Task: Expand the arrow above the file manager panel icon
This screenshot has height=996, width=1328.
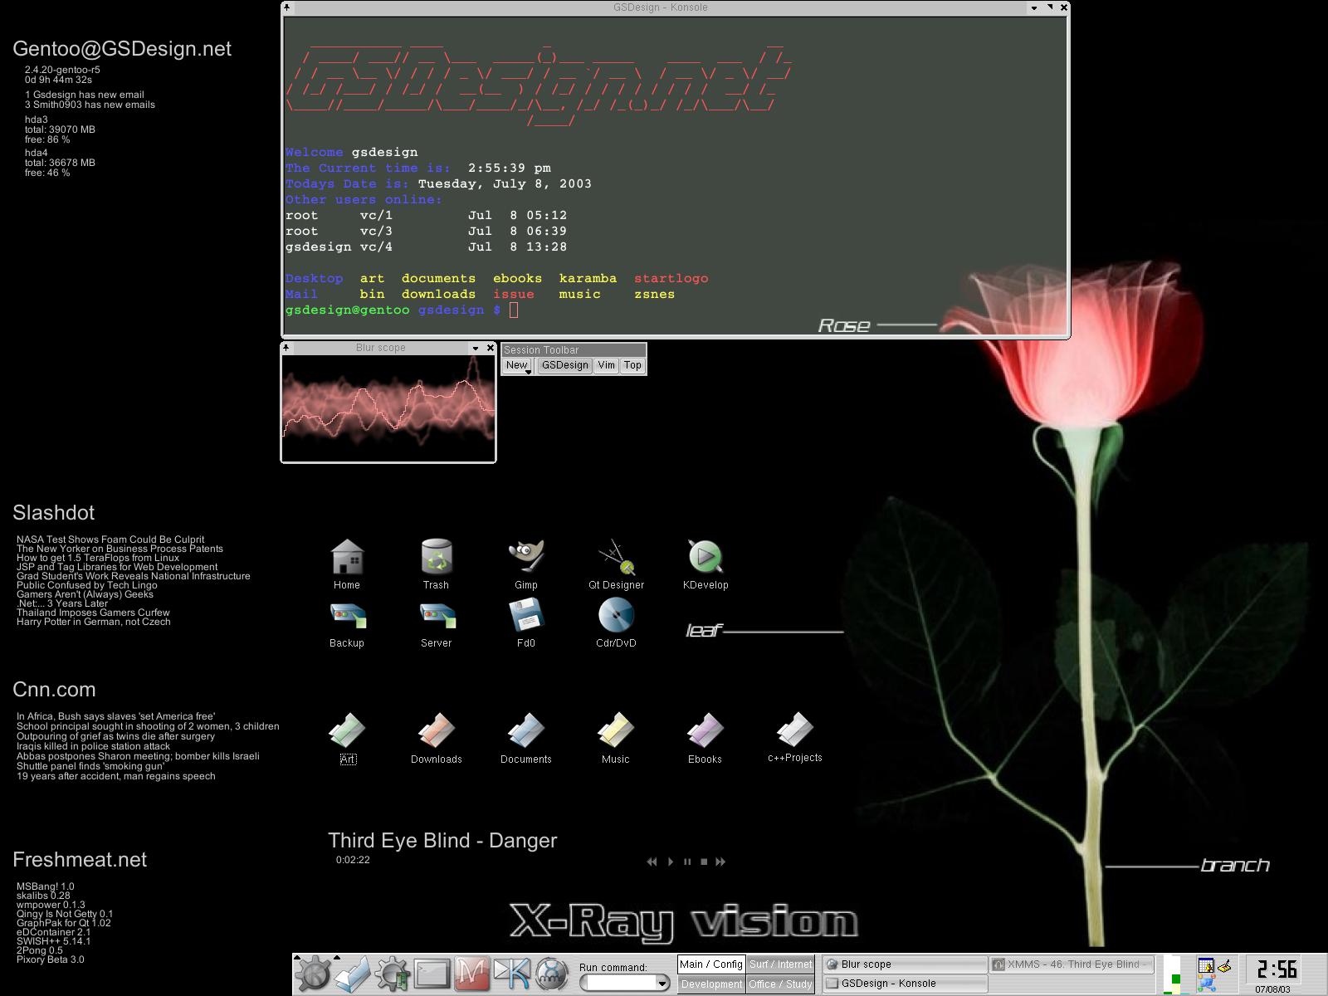Action: [x=337, y=957]
